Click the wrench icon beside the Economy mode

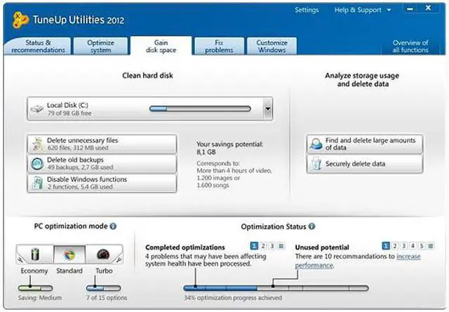tap(20, 259)
